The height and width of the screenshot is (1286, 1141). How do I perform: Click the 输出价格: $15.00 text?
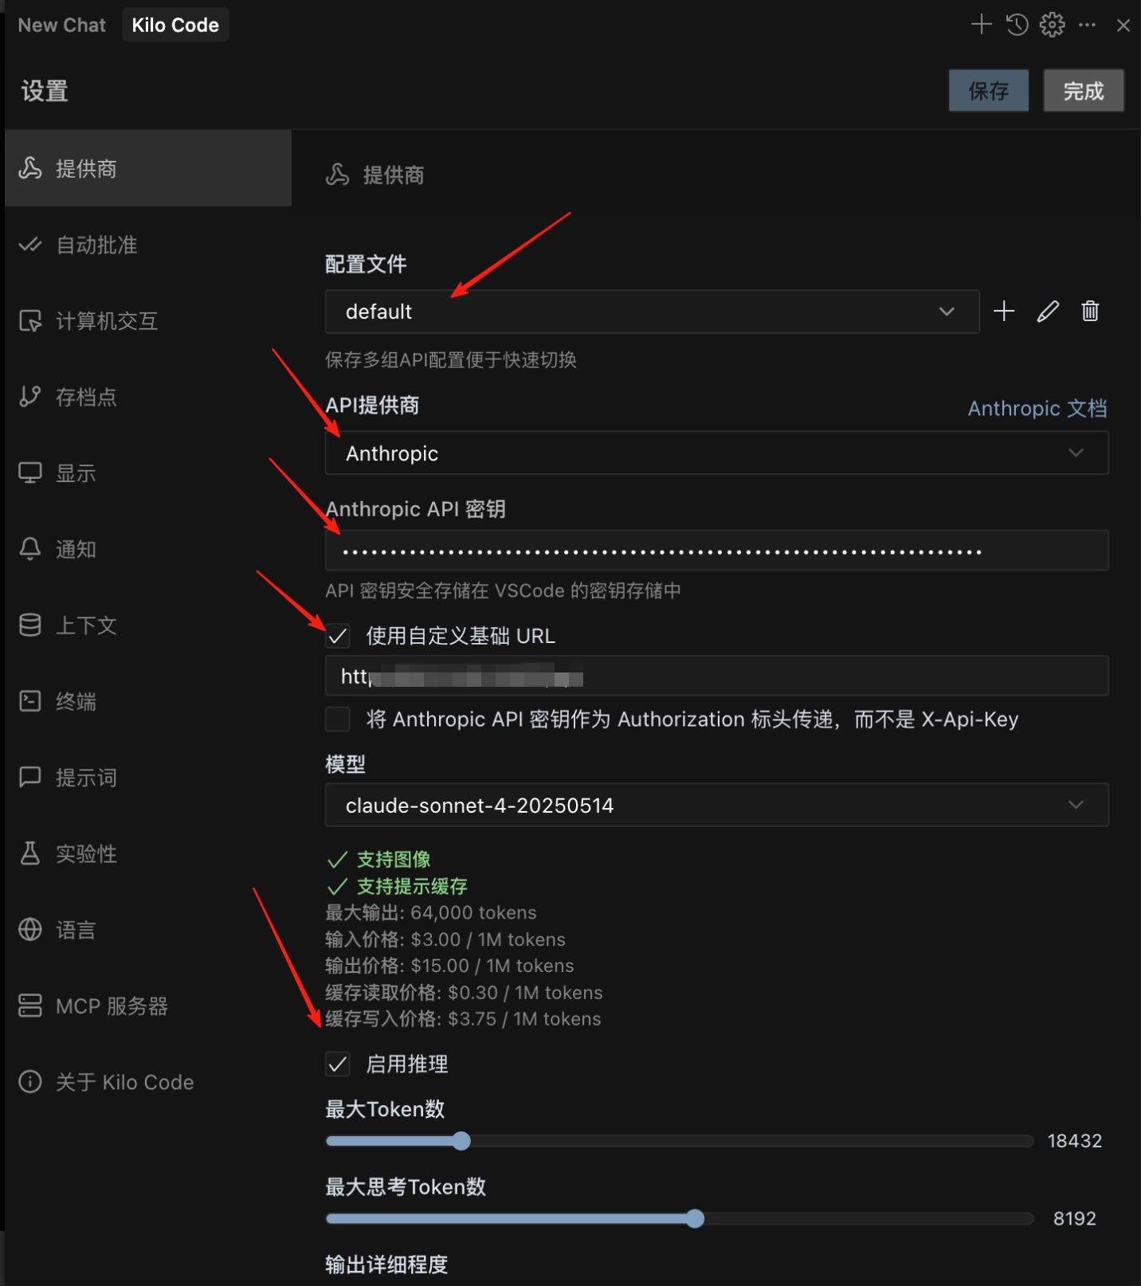(449, 966)
